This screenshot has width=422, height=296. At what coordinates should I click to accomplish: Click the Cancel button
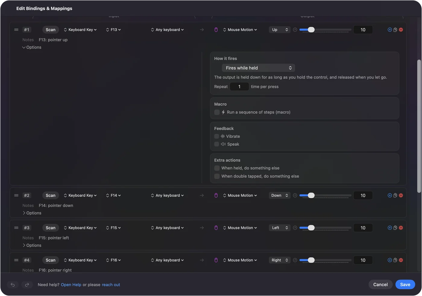click(380, 284)
